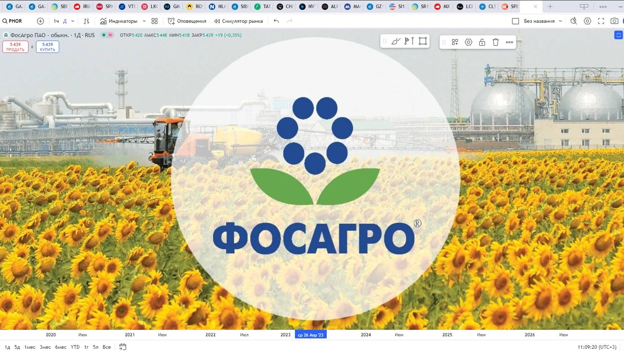Switch to the SPE tab
The image size is (624, 351).
point(510,6)
